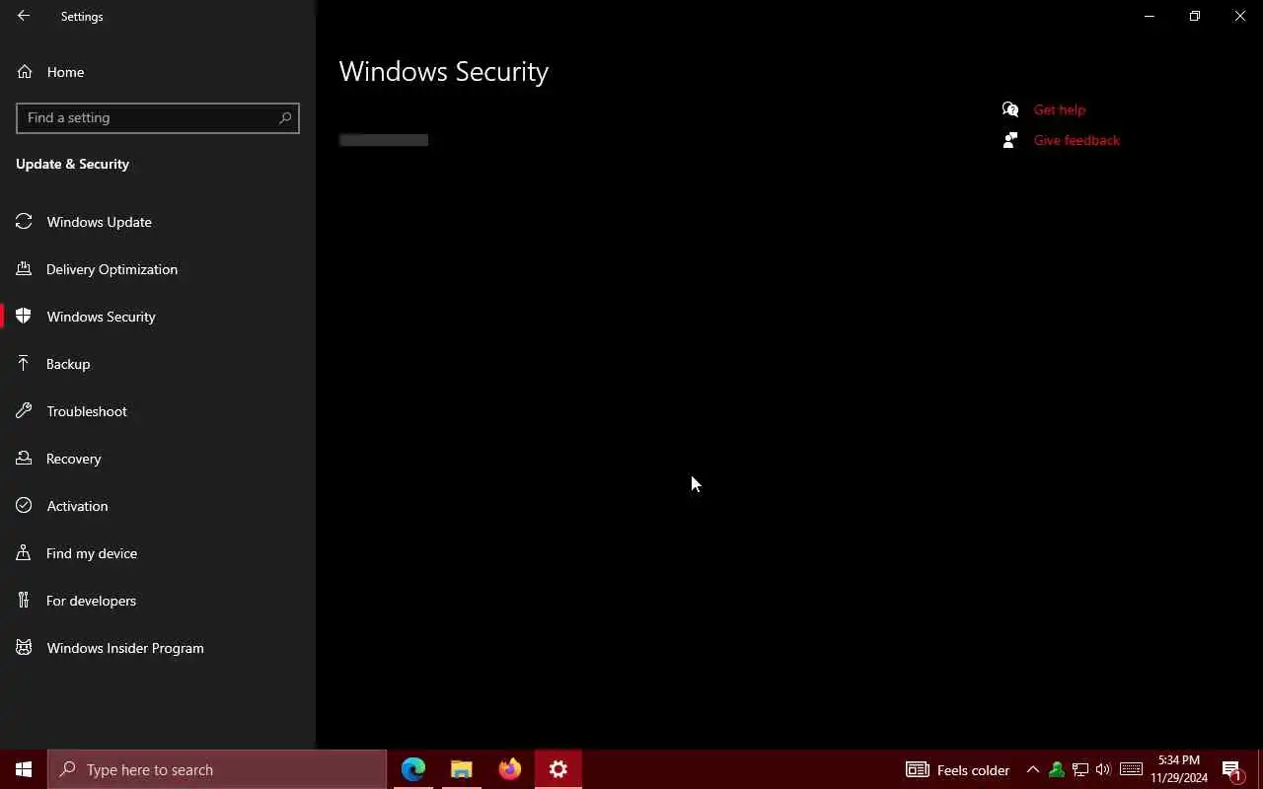
Task: Open the Windows Start menu
Action: click(x=24, y=769)
